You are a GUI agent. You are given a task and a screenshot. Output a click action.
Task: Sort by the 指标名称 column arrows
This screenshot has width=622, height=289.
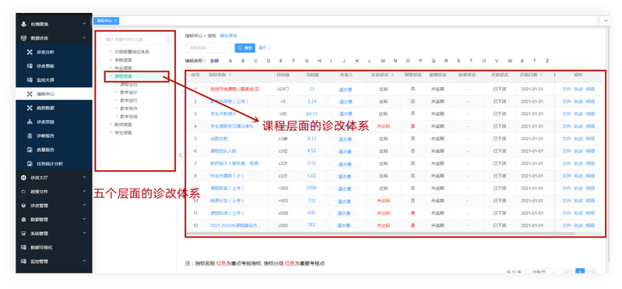[230, 75]
